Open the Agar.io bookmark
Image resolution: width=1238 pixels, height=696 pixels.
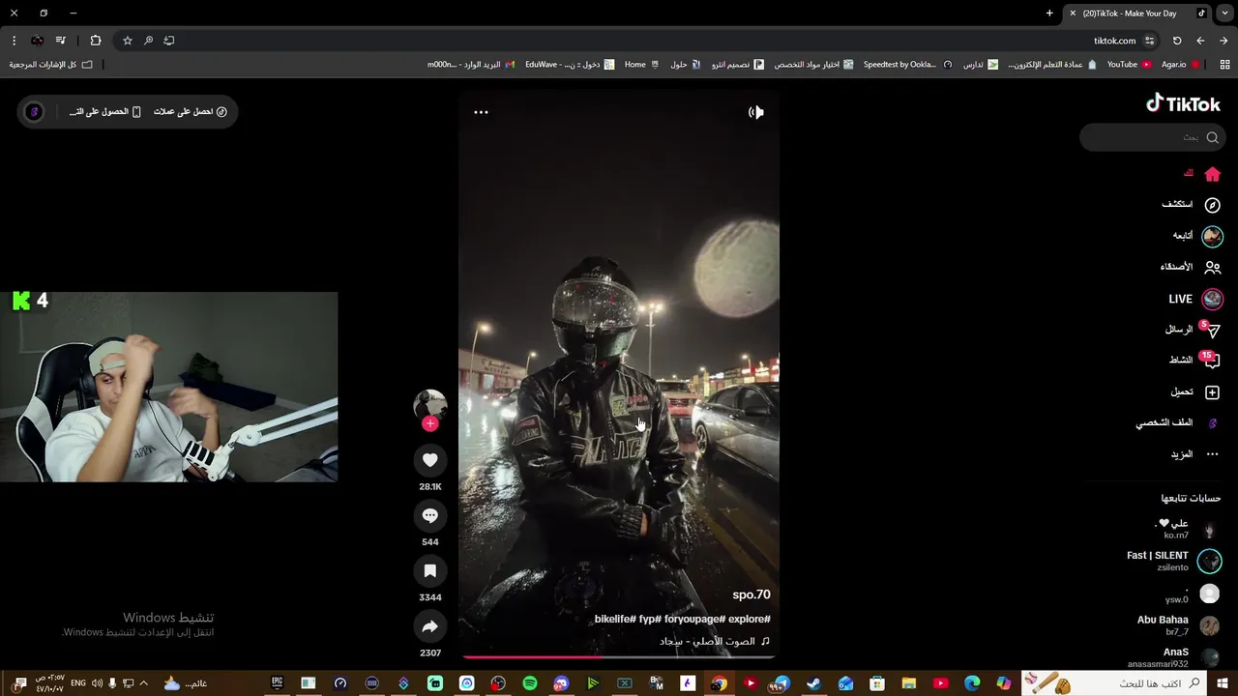(1180, 65)
